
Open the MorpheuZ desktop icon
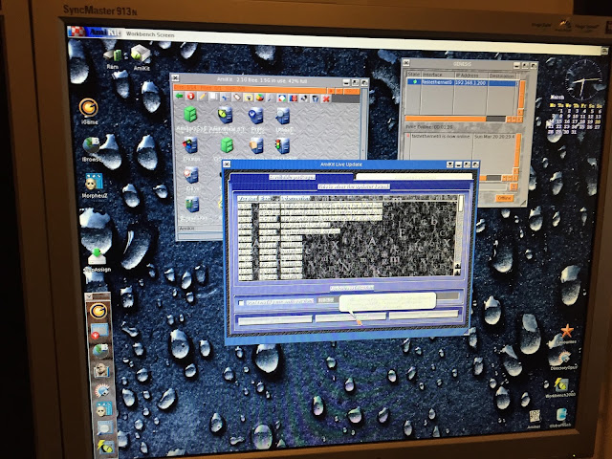click(x=94, y=186)
